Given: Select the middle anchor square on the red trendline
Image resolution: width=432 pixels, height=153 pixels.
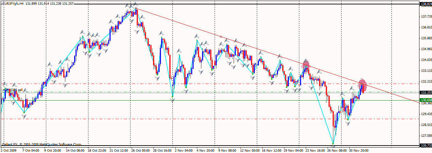Looking at the screenshot, I should point(221,37).
